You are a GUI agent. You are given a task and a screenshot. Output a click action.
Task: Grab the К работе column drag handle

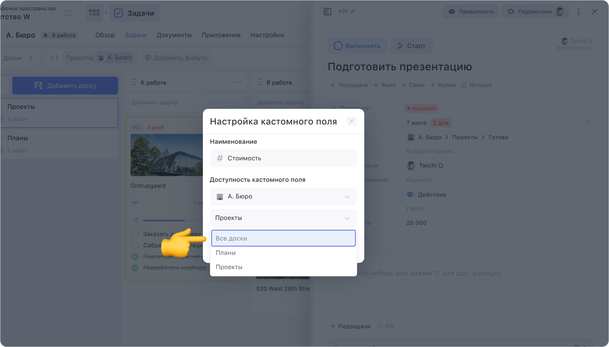pyautogui.click(x=134, y=82)
